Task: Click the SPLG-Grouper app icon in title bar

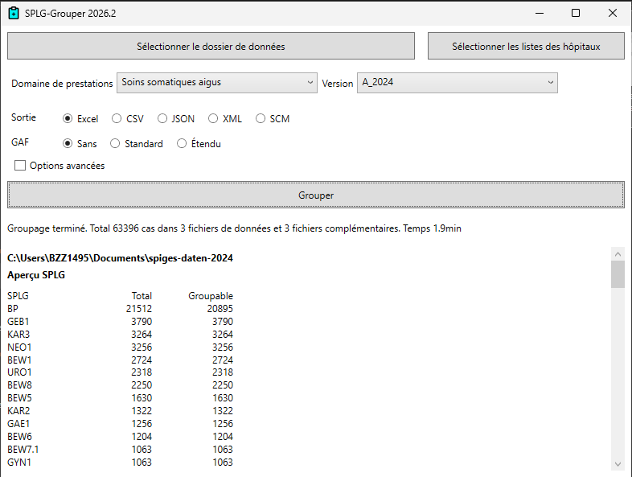Action: click(x=14, y=14)
